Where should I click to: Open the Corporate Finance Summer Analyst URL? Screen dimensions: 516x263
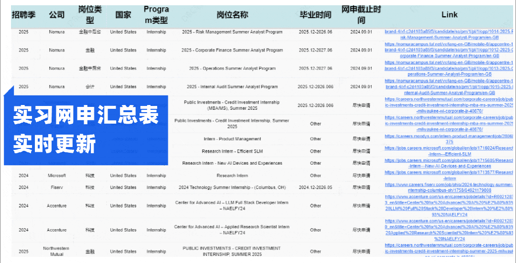pyautogui.click(x=449, y=50)
